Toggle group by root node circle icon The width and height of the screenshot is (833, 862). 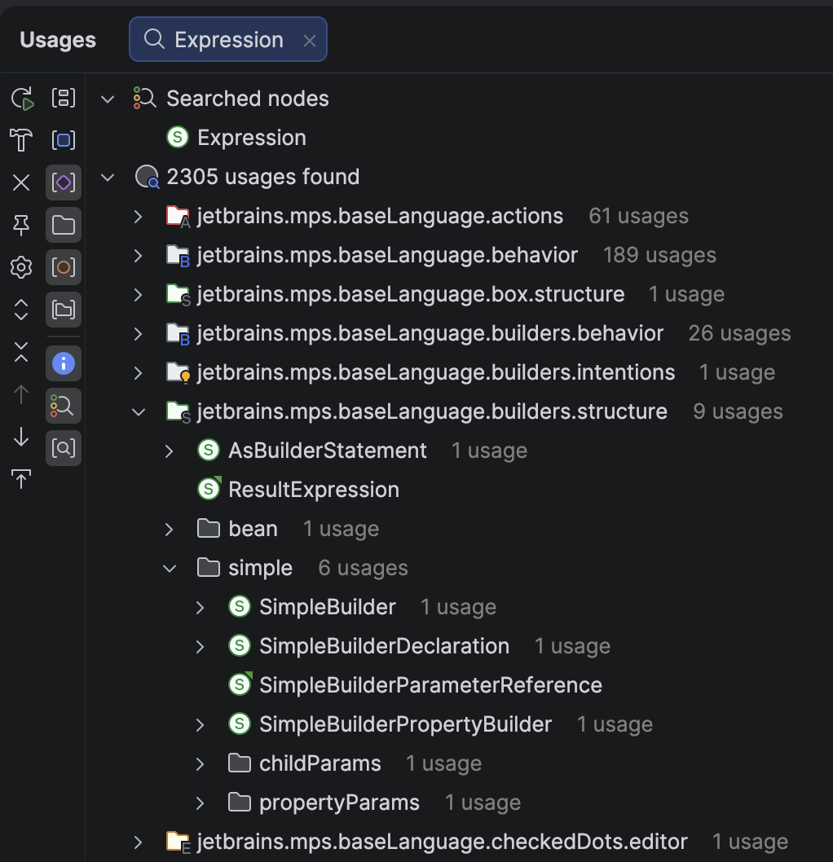[64, 267]
